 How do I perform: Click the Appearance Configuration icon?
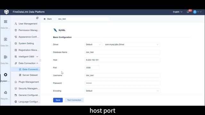coord(16,37)
